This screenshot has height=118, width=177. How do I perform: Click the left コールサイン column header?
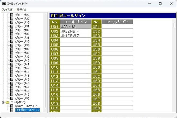click(x=76, y=22)
